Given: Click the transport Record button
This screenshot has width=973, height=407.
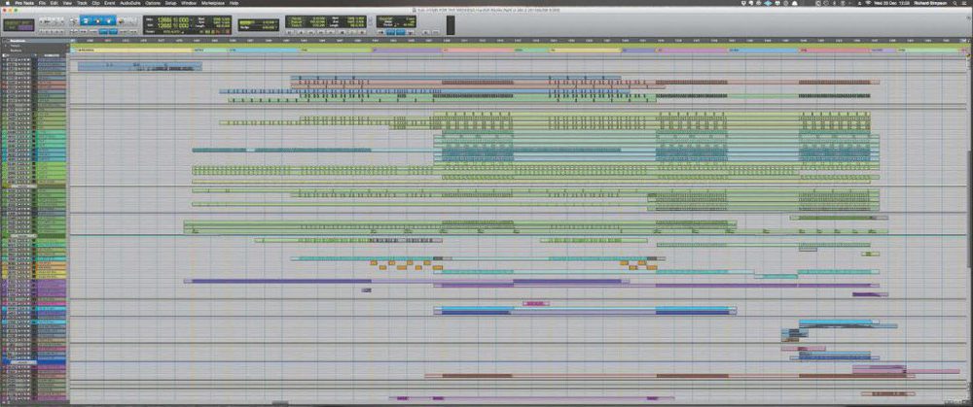Looking at the screenshot, I should 362,32.
